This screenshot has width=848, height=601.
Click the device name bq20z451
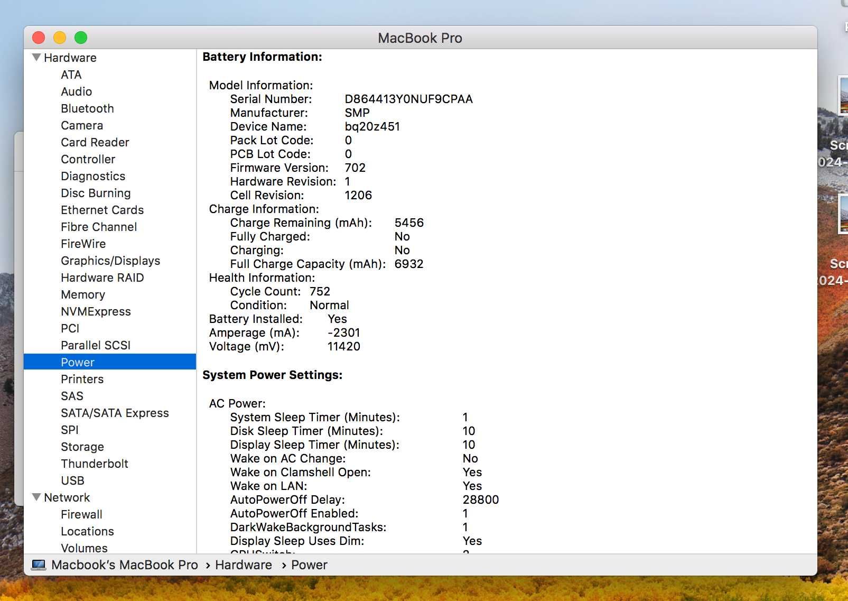coord(372,126)
